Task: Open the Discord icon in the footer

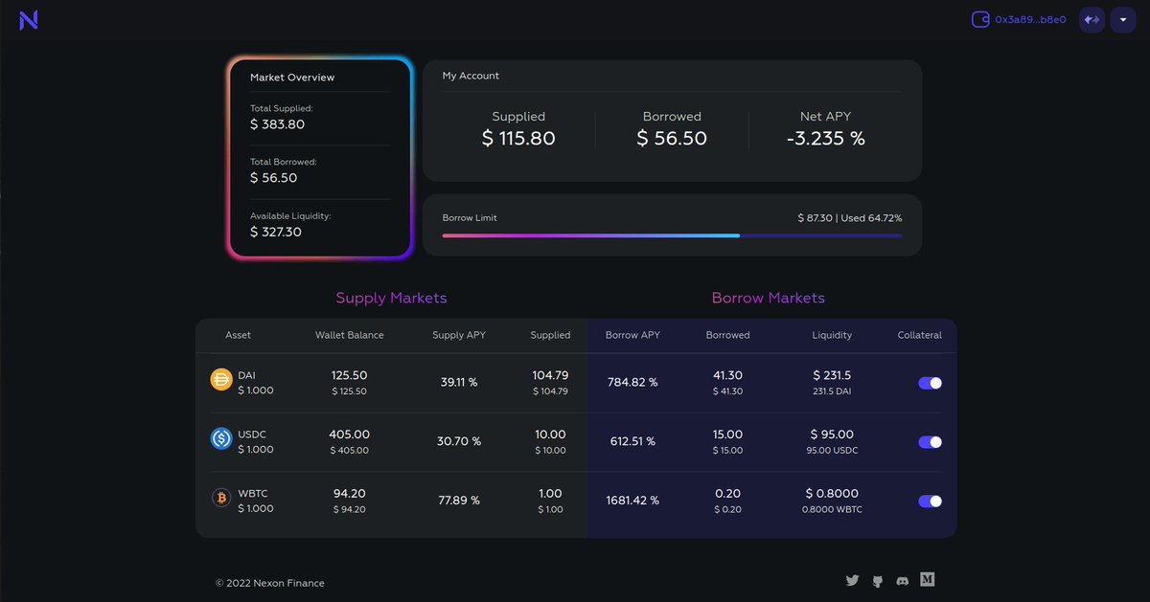Action: coord(902,579)
